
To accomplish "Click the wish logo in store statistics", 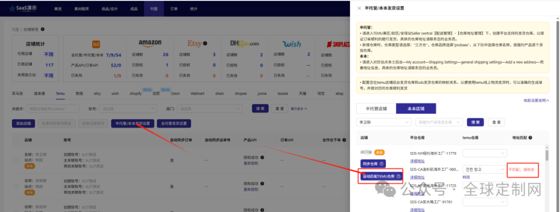I will pyautogui.click(x=291, y=44).
